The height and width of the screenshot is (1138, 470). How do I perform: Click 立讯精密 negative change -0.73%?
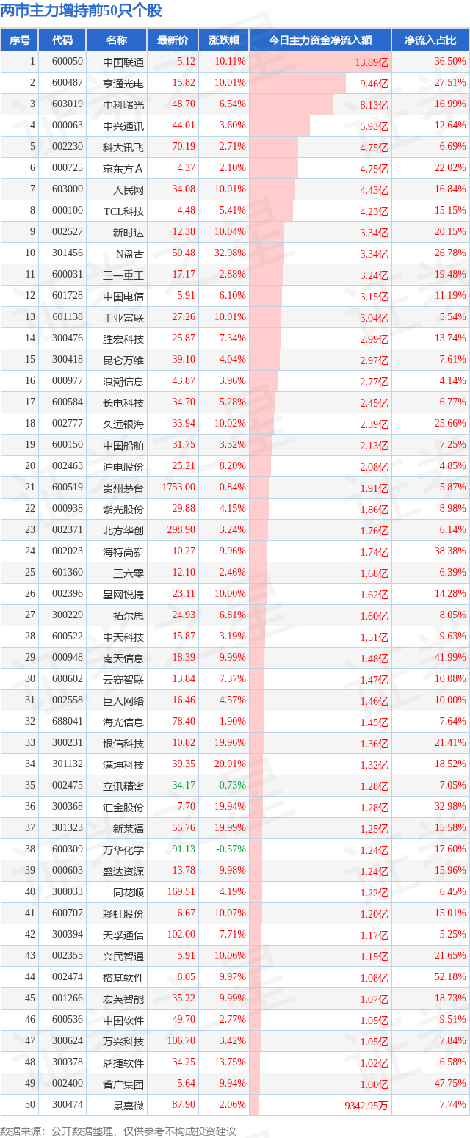[x=230, y=785]
